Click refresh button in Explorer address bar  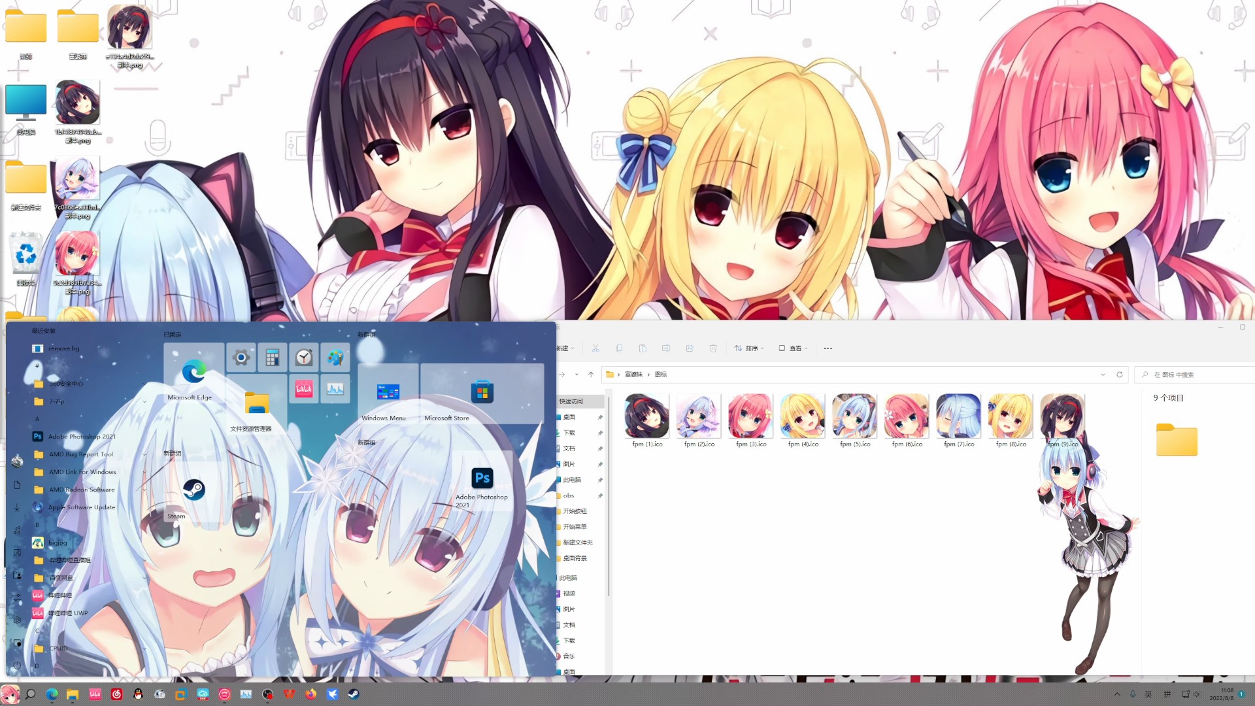[1120, 375]
